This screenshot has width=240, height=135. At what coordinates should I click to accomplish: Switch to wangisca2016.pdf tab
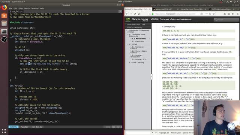166,9
